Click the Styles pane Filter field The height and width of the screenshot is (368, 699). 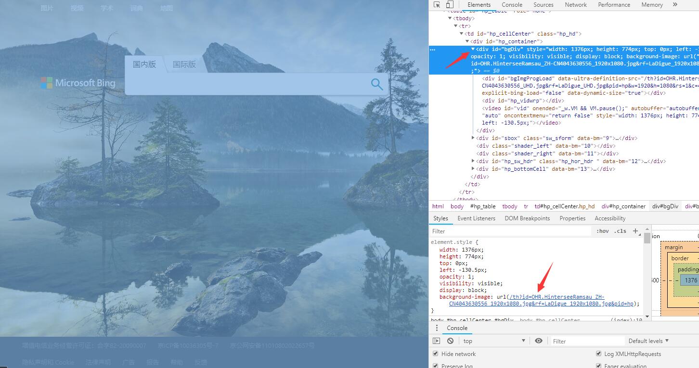tap(511, 231)
